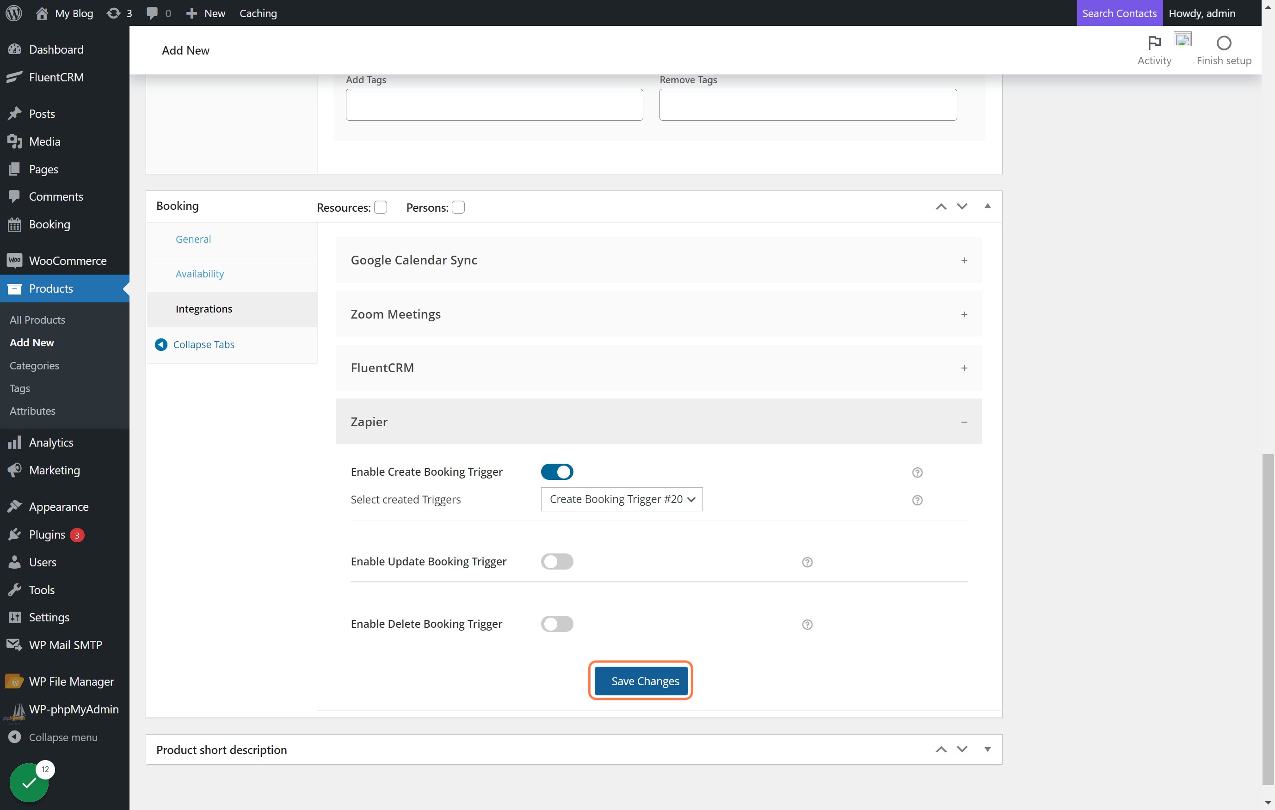Check the Persons checkbox

(458, 207)
